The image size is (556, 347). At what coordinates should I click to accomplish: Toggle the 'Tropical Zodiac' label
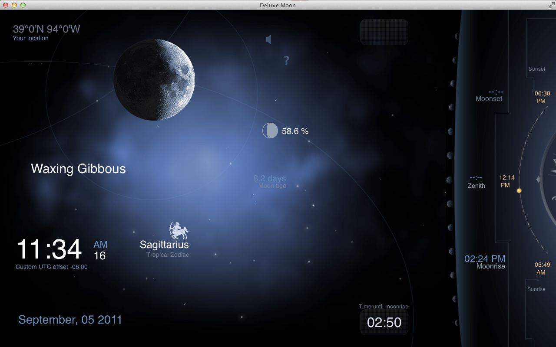pyautogui.click(x=168, y=255)
